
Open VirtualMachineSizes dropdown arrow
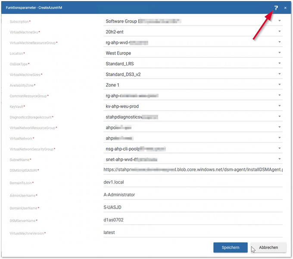coord(279,74)
